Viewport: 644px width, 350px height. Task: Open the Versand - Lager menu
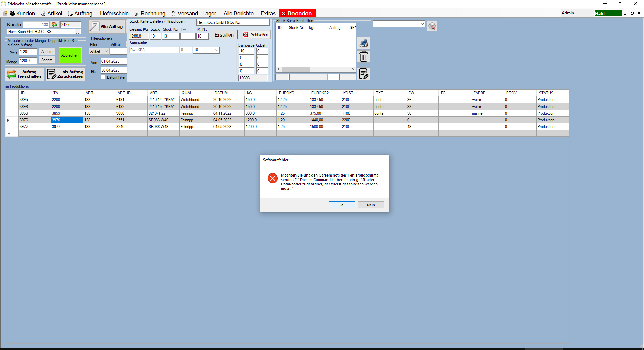(194, 13)
